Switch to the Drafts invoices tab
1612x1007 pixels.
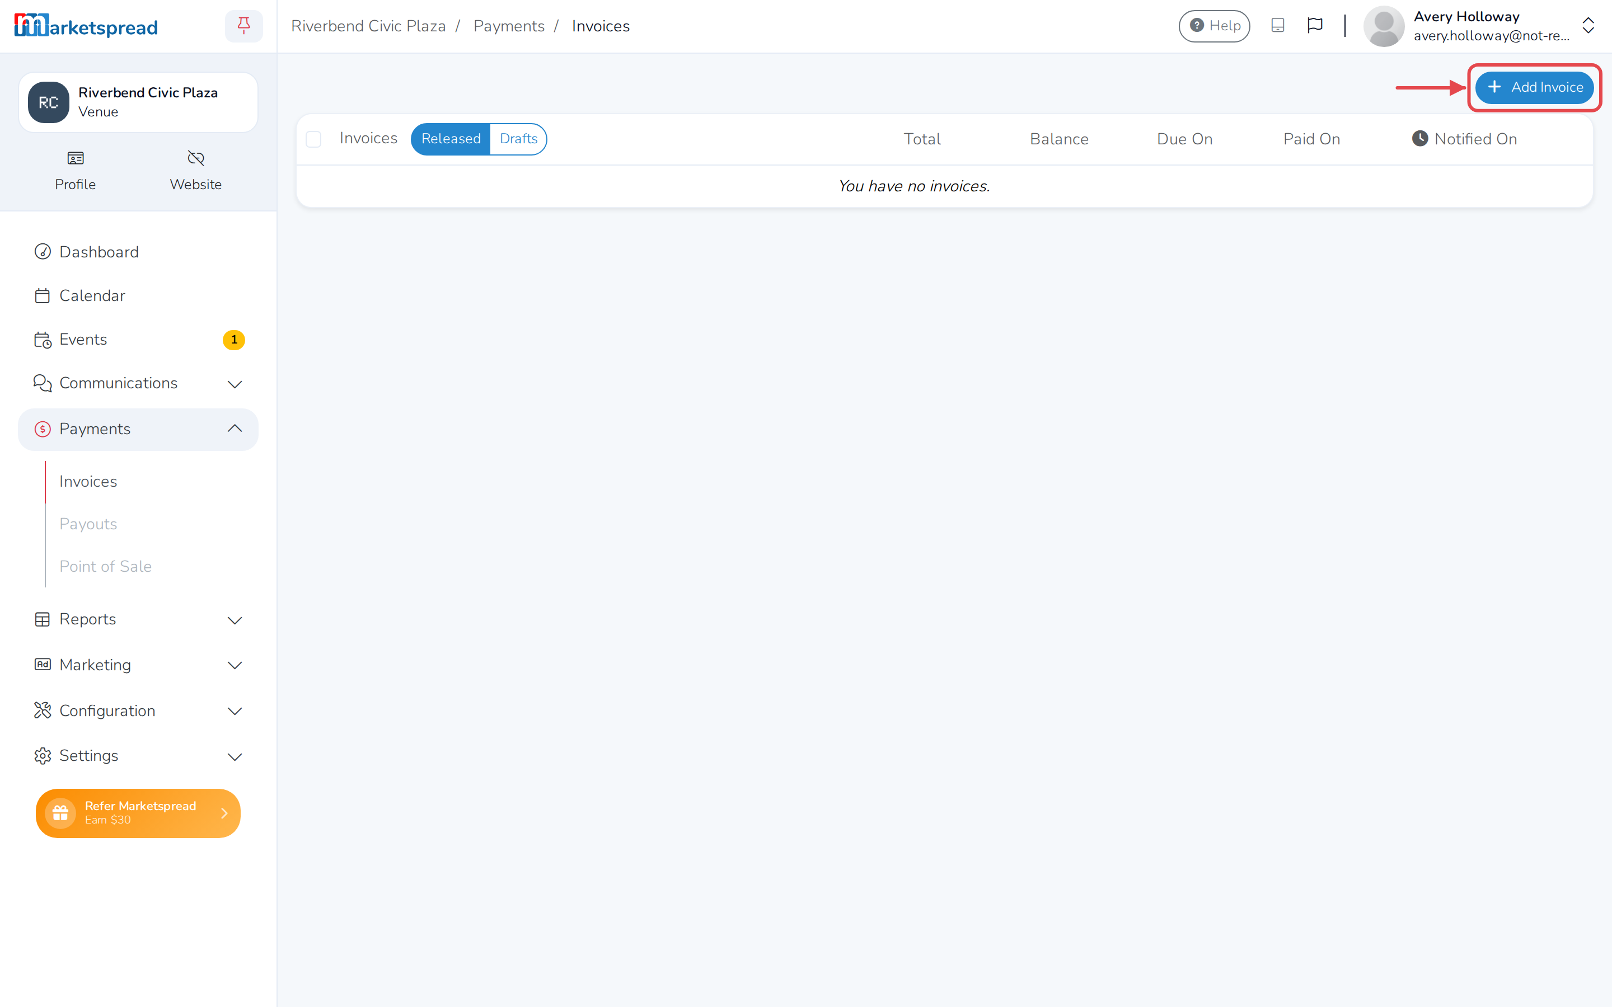[x=518, y=139]
